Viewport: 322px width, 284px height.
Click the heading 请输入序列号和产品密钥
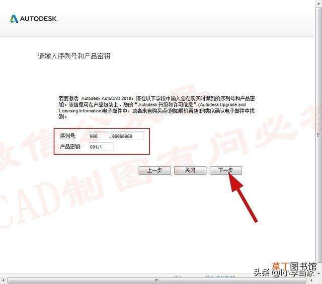(74, 56)
